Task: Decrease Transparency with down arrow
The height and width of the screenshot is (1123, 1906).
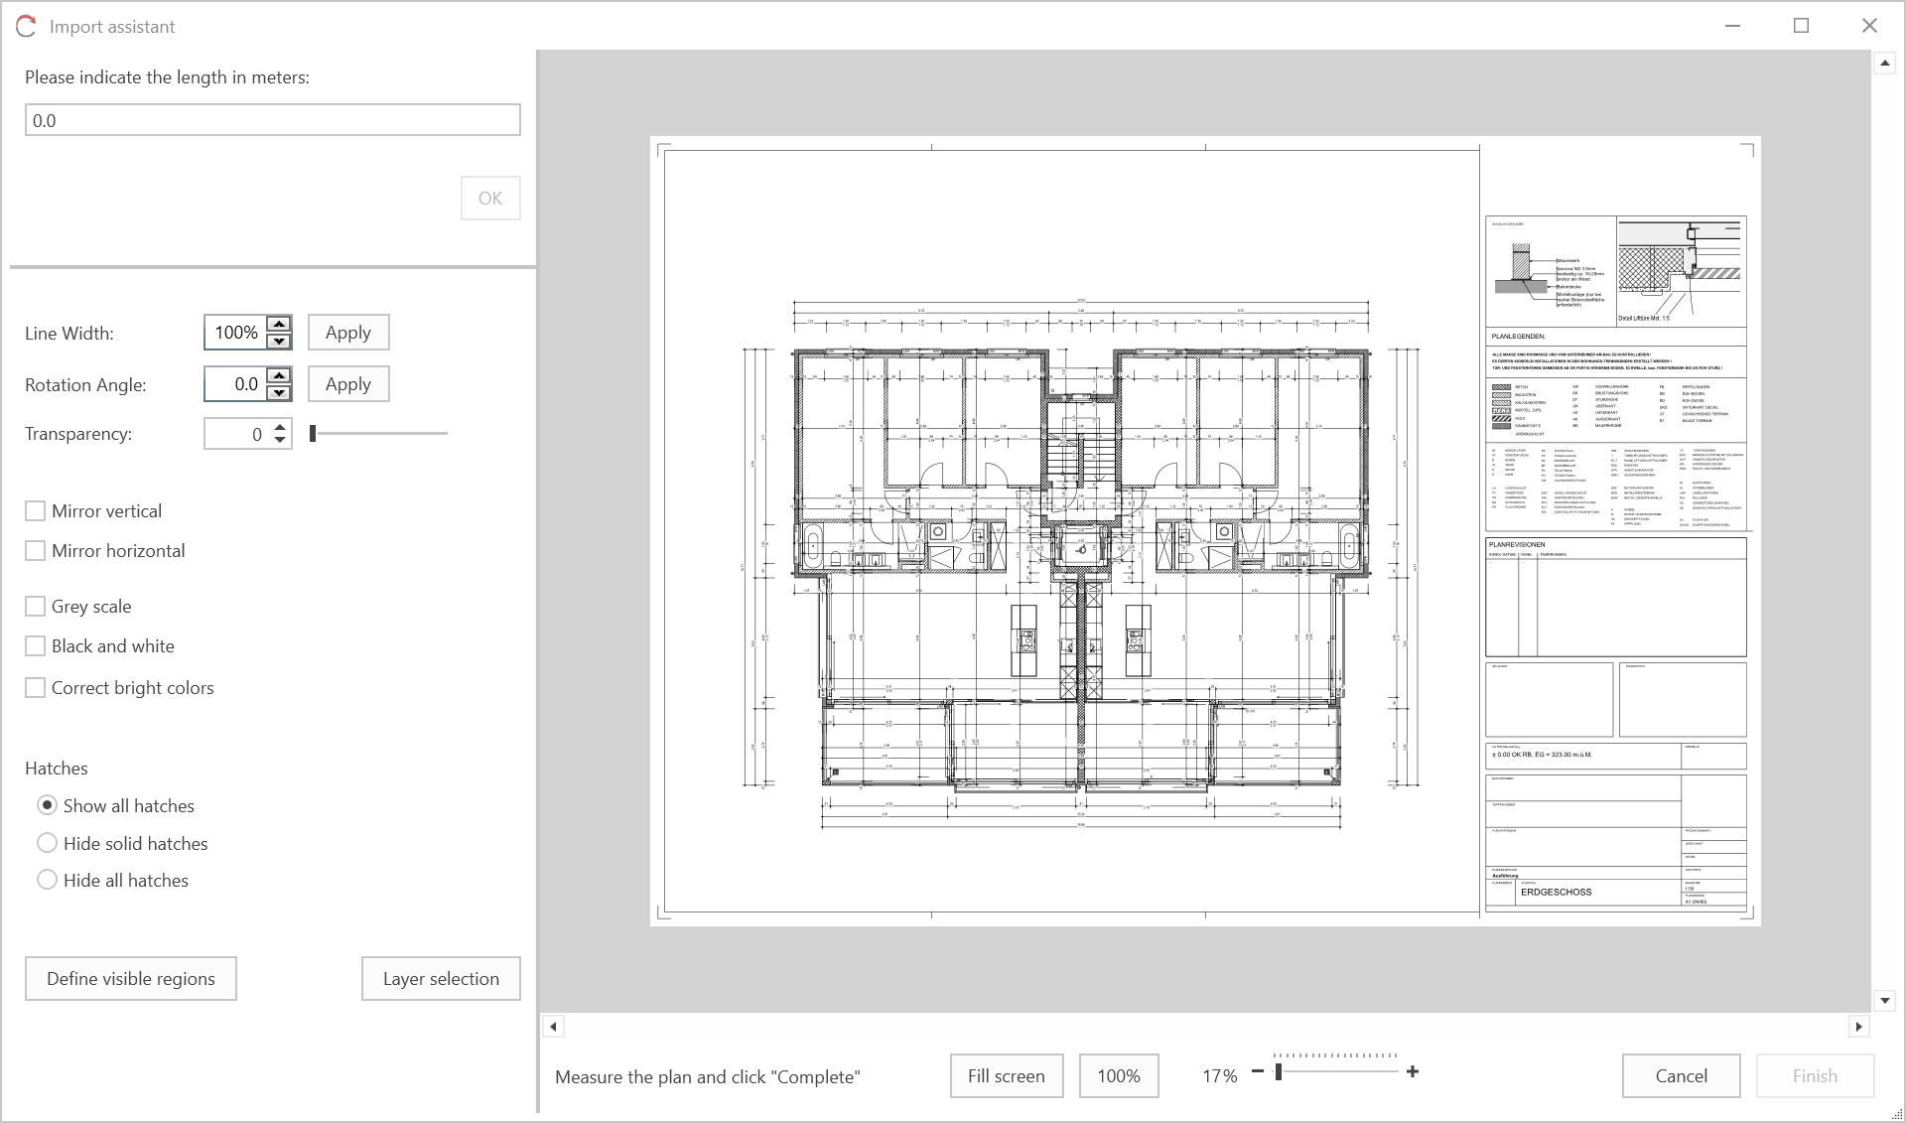Action: point(281,440)
